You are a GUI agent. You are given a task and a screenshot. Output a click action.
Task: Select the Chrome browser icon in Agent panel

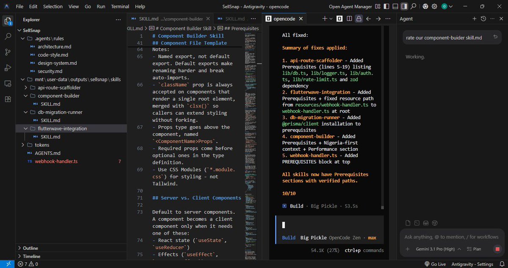point(434,223)
